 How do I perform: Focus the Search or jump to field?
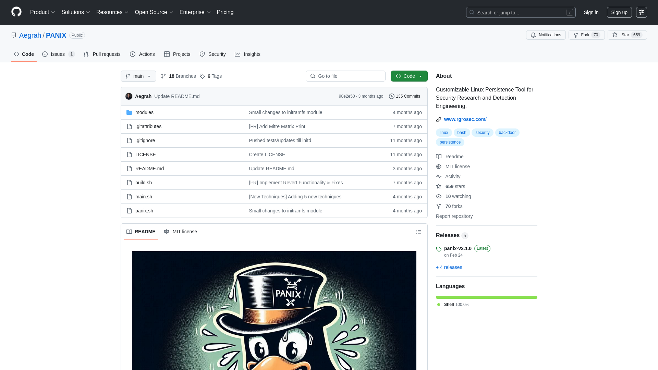tap(521, 12)
